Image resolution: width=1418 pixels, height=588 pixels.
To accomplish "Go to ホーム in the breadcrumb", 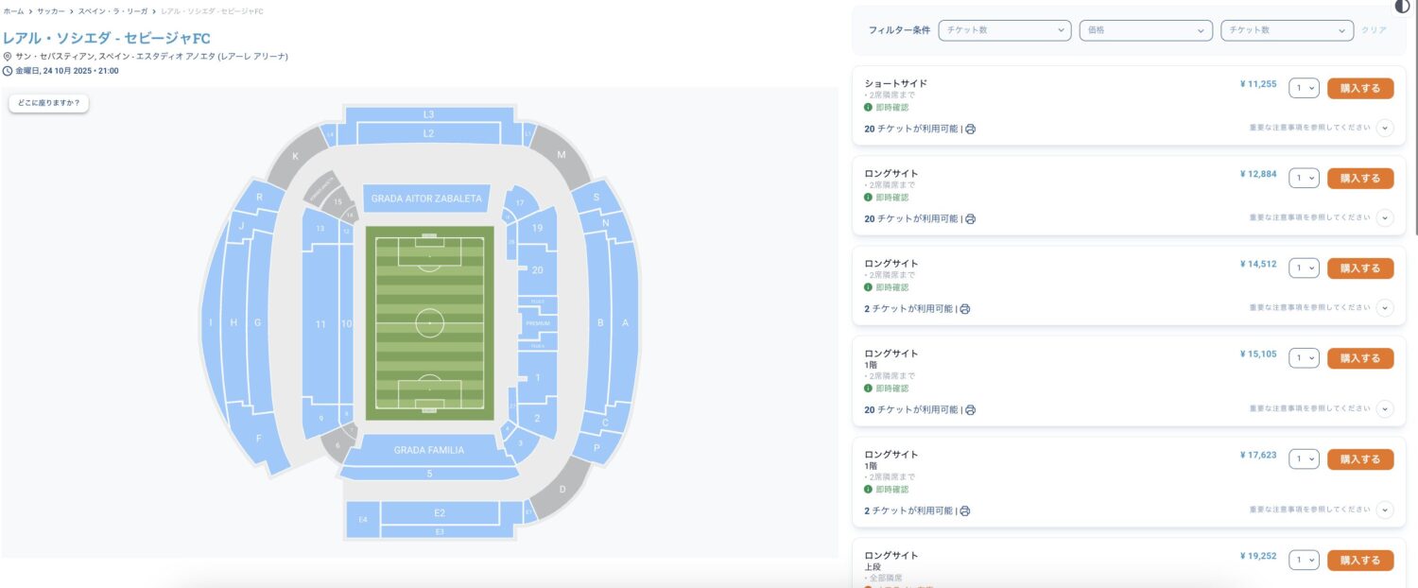I will click(x=13, y=10).
